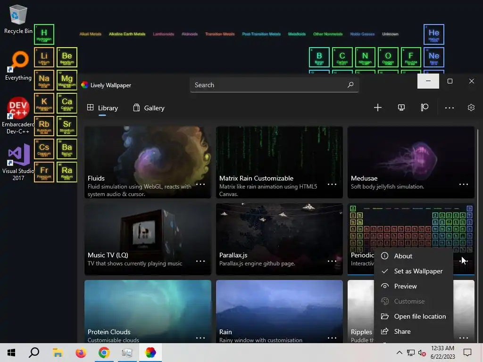Open the Windows Start menu
The height and width of the screenshot is (362, 483).
point(11,353)
